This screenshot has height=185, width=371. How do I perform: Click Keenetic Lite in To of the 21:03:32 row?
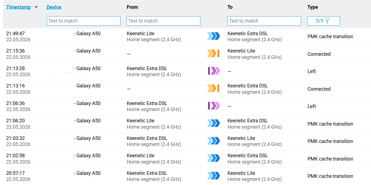coord(241,138)
